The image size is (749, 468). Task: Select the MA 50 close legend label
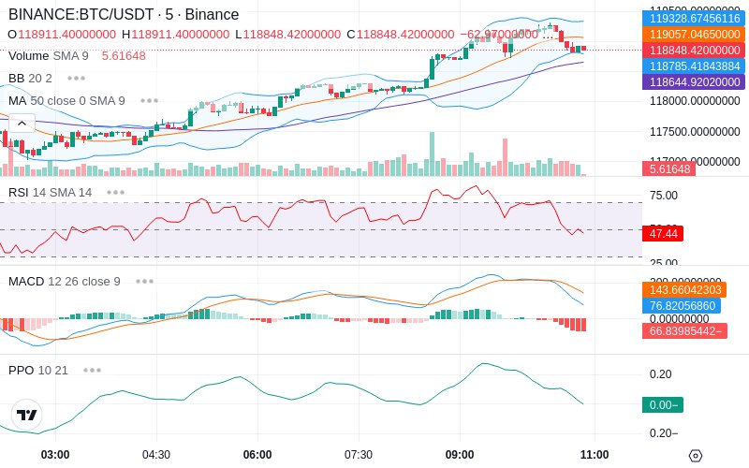point(66,101)
